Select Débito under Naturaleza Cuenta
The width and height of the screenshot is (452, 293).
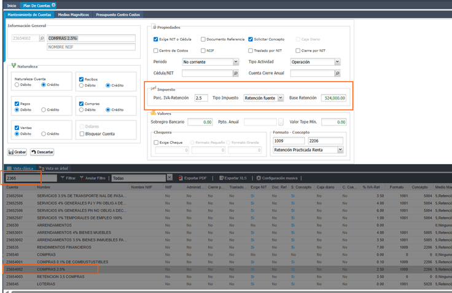17,85
